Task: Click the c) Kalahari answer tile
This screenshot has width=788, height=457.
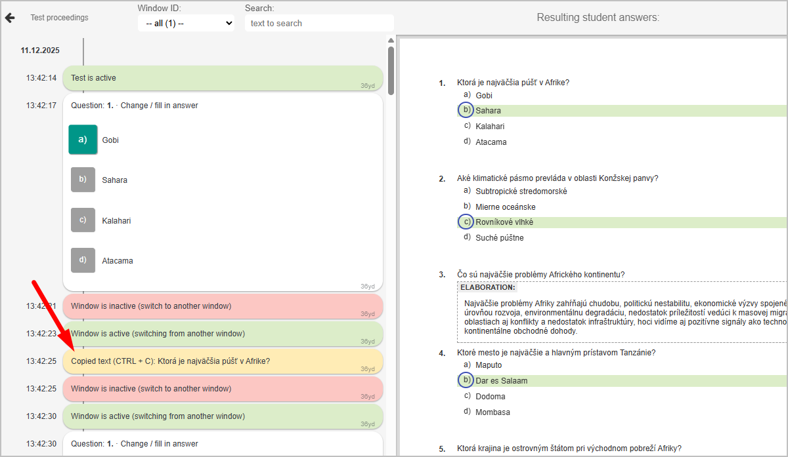Action: click(83, 220)
